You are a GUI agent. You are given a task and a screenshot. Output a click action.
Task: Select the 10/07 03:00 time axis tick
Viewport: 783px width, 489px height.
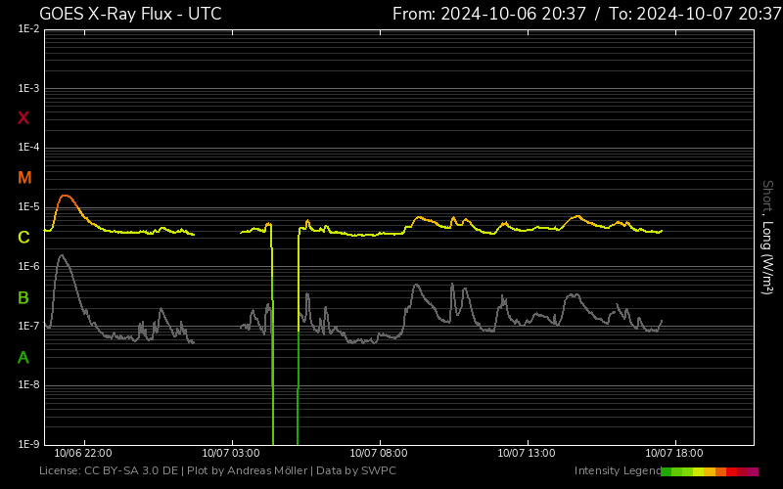tap(231, 453)
